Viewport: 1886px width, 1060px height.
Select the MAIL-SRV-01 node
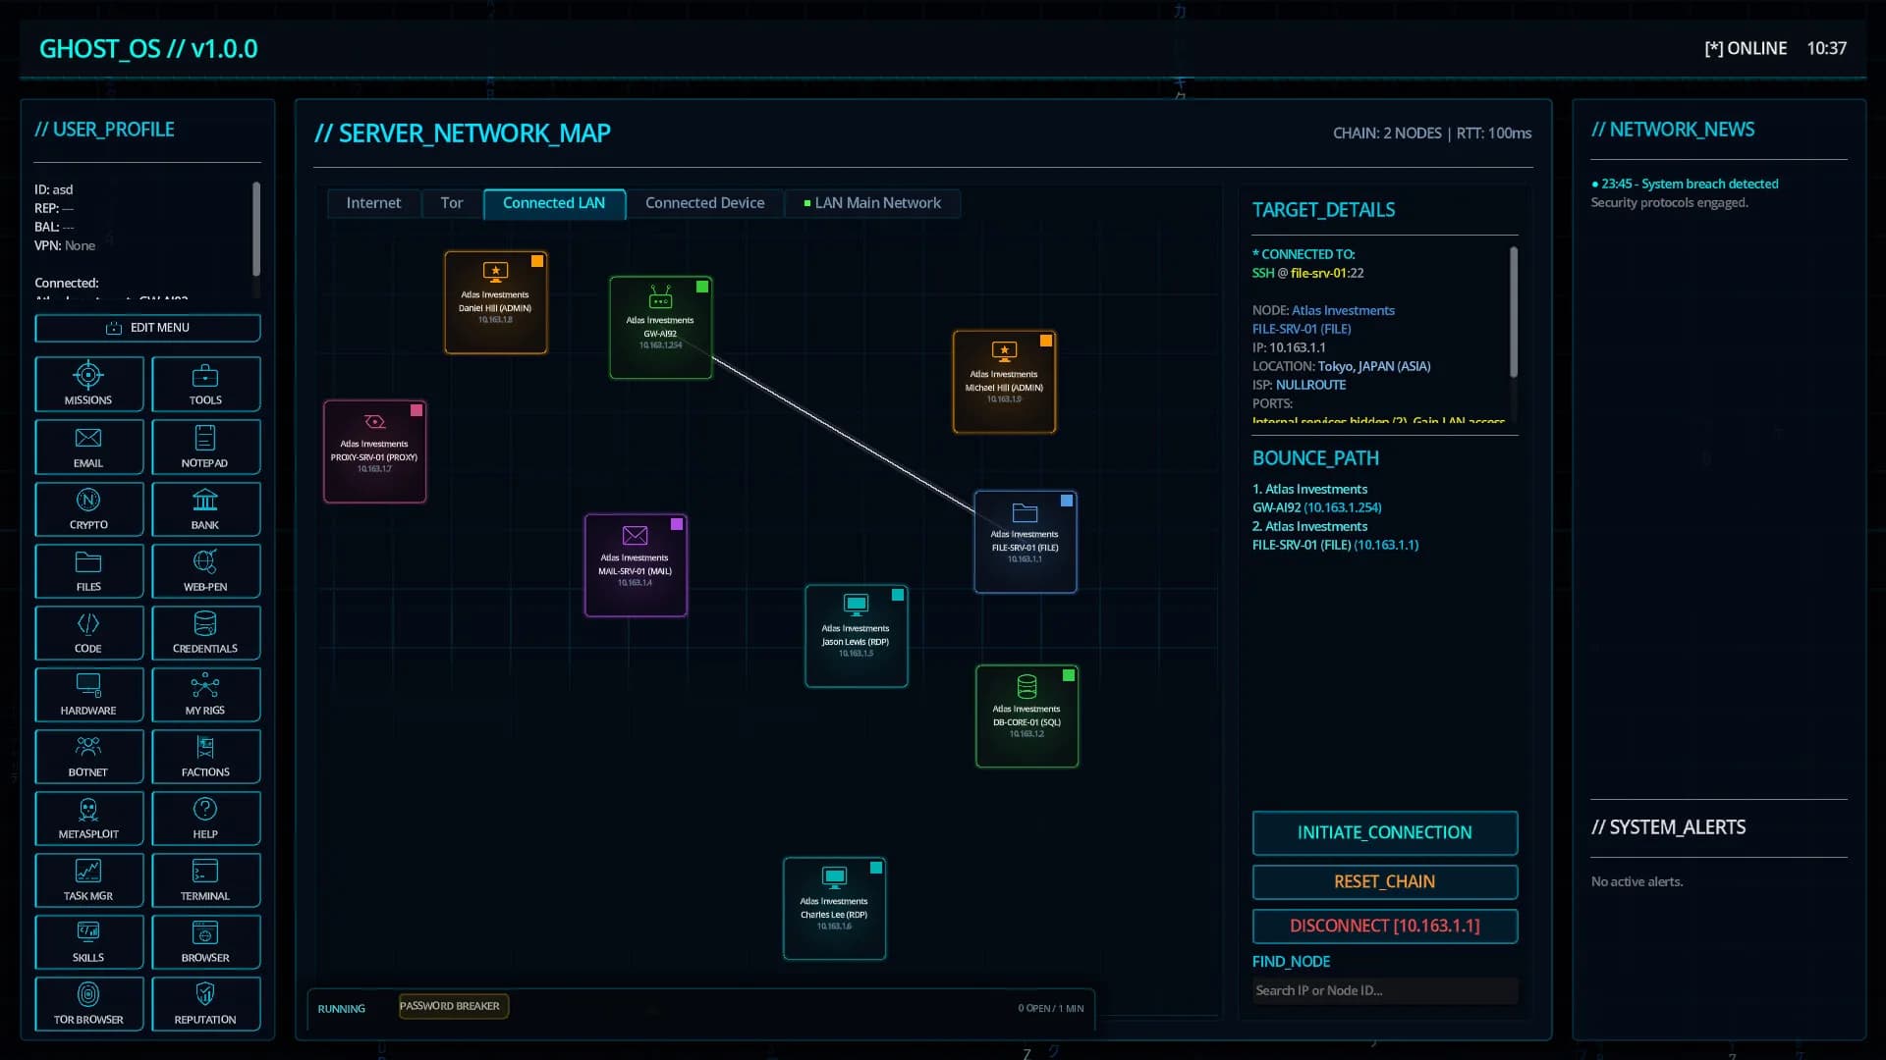[636, 565]
